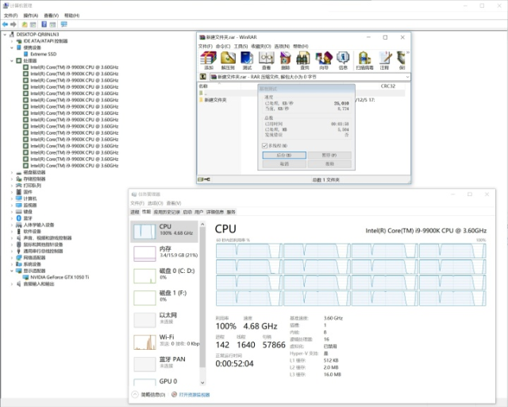Click the WinRAR Info (信息) toolbar icon

[x=342, y=59]
